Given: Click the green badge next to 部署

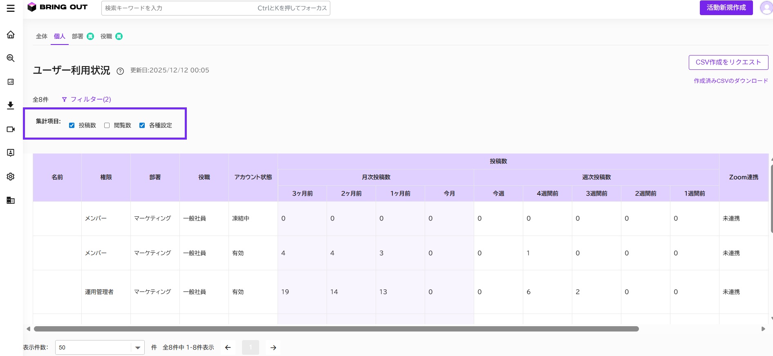Looking at the screenshot, I should click(x=90, y=36).
